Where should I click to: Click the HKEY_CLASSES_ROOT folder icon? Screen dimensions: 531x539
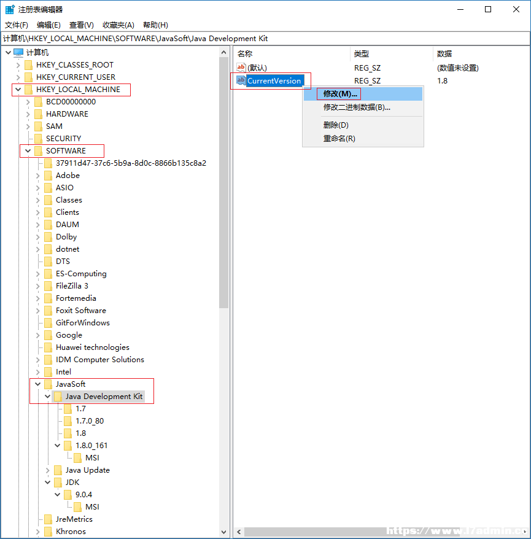coord(29,65)
